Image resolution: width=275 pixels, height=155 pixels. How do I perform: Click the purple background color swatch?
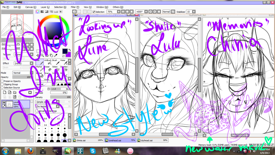68,55
